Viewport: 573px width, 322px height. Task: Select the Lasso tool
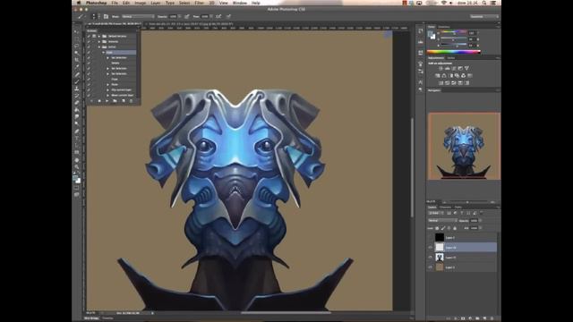(77, 46)
